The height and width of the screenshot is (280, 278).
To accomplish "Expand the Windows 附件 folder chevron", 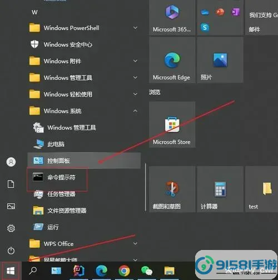I will coord(136,61).
